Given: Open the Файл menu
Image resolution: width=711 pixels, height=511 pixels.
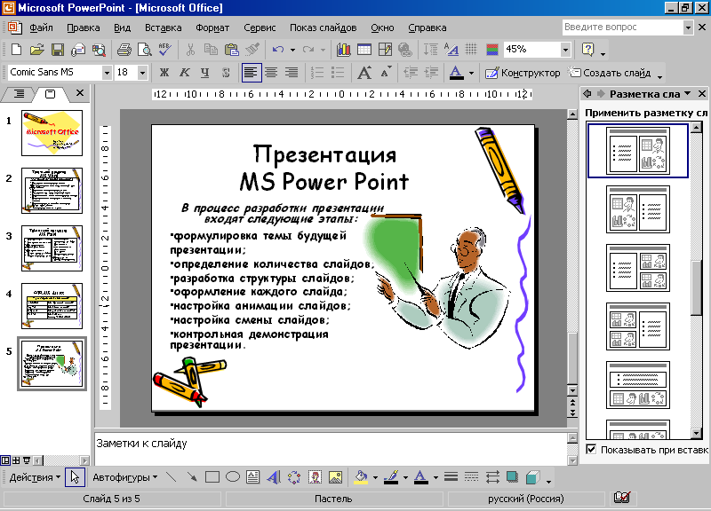Looking at the screenshot, I should (41, 28).
